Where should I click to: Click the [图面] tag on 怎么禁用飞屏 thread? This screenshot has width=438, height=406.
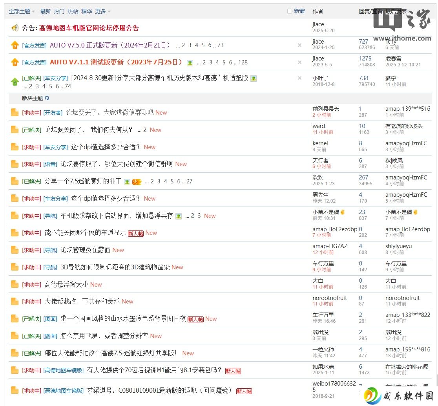pyautogui.click(x=50, y=336)
